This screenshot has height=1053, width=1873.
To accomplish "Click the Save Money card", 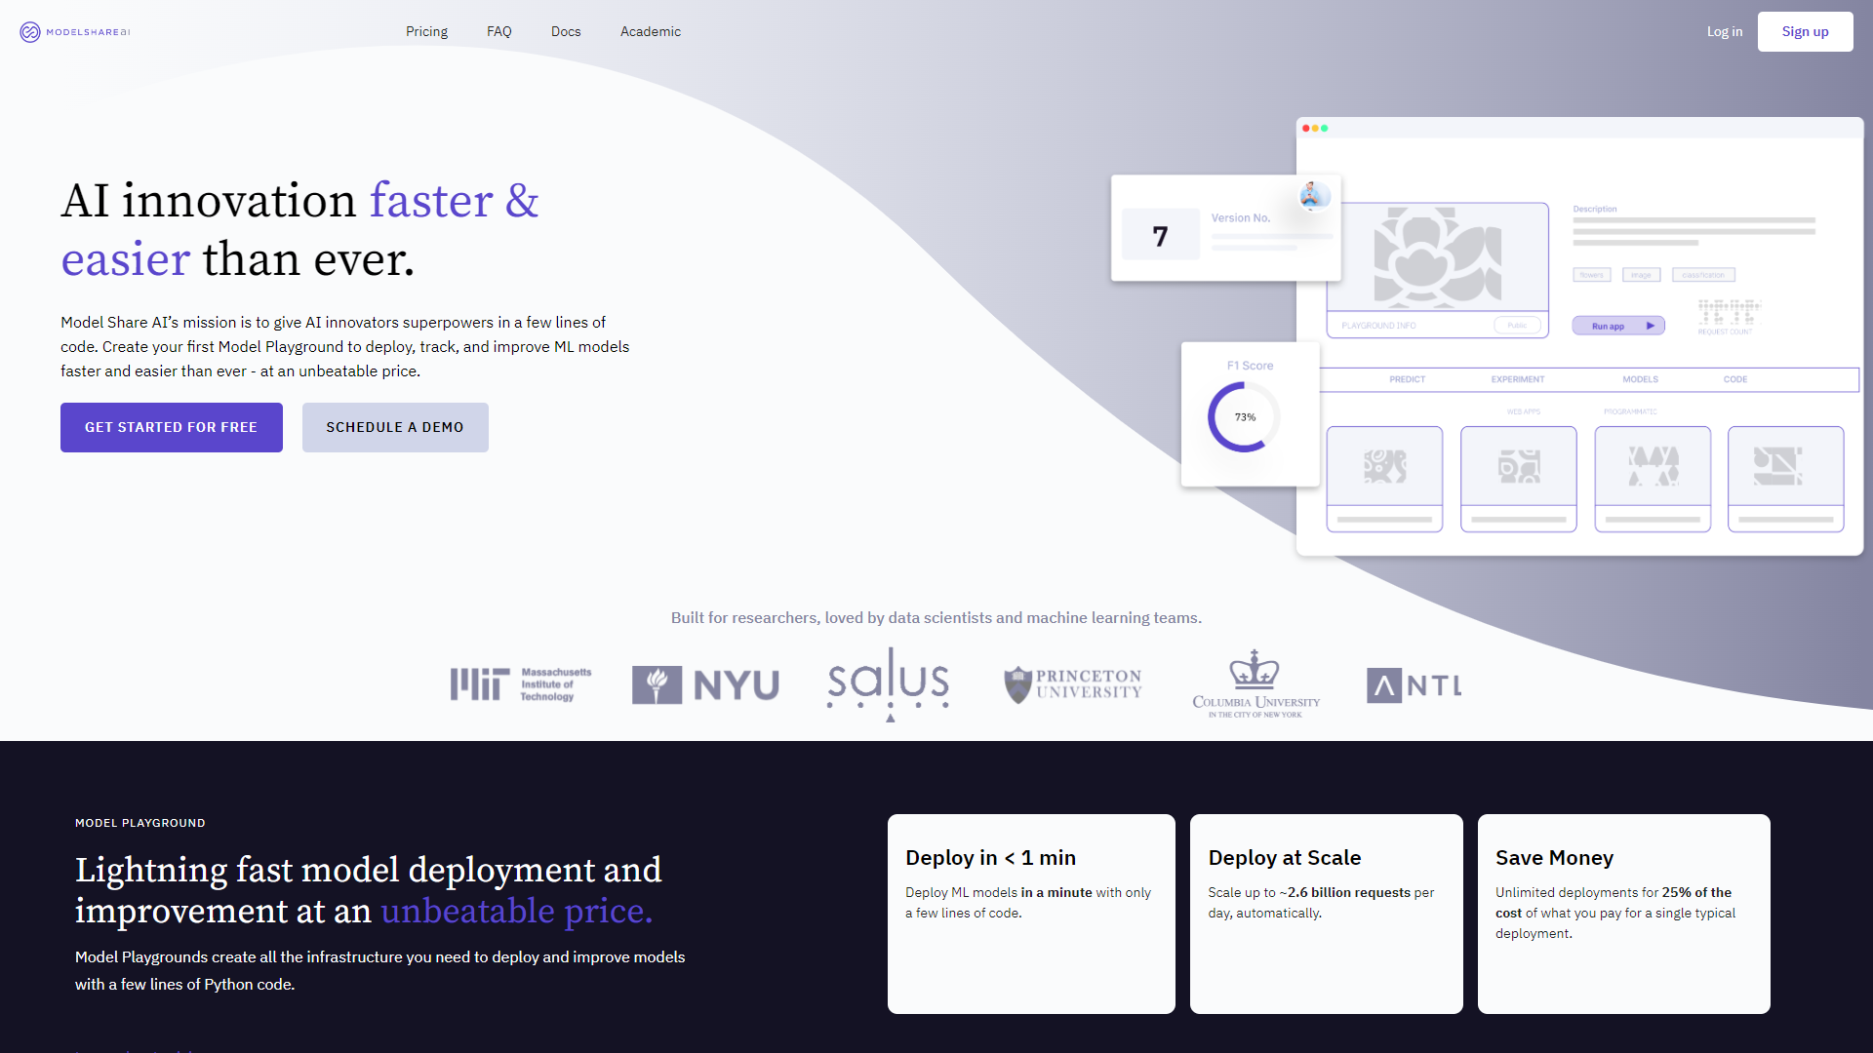I will tap(1623, 914).
